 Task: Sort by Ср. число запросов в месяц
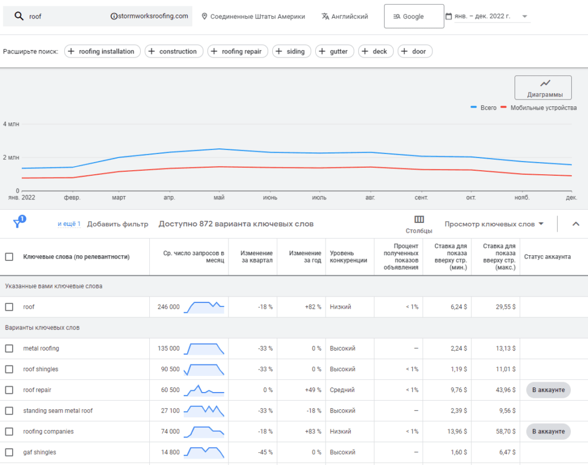coord(194,257)
